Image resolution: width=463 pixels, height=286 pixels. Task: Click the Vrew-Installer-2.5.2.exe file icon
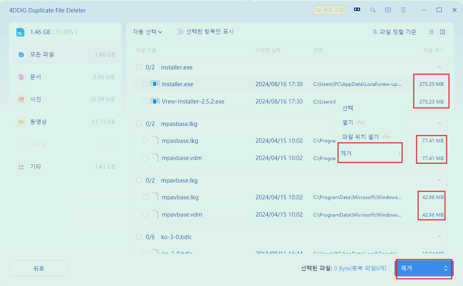point(155,101)
